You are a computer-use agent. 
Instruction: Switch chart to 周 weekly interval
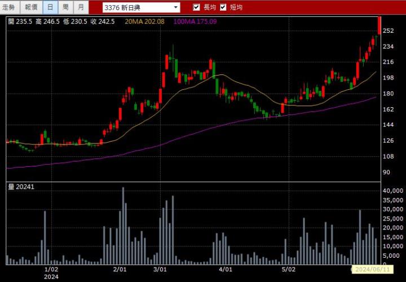pyautogui.click(x=66, y=7)
